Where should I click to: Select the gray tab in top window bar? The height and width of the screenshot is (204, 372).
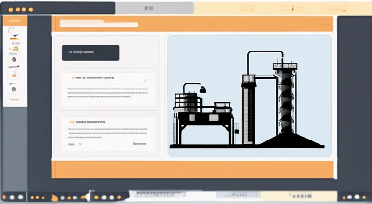[149, 8]
